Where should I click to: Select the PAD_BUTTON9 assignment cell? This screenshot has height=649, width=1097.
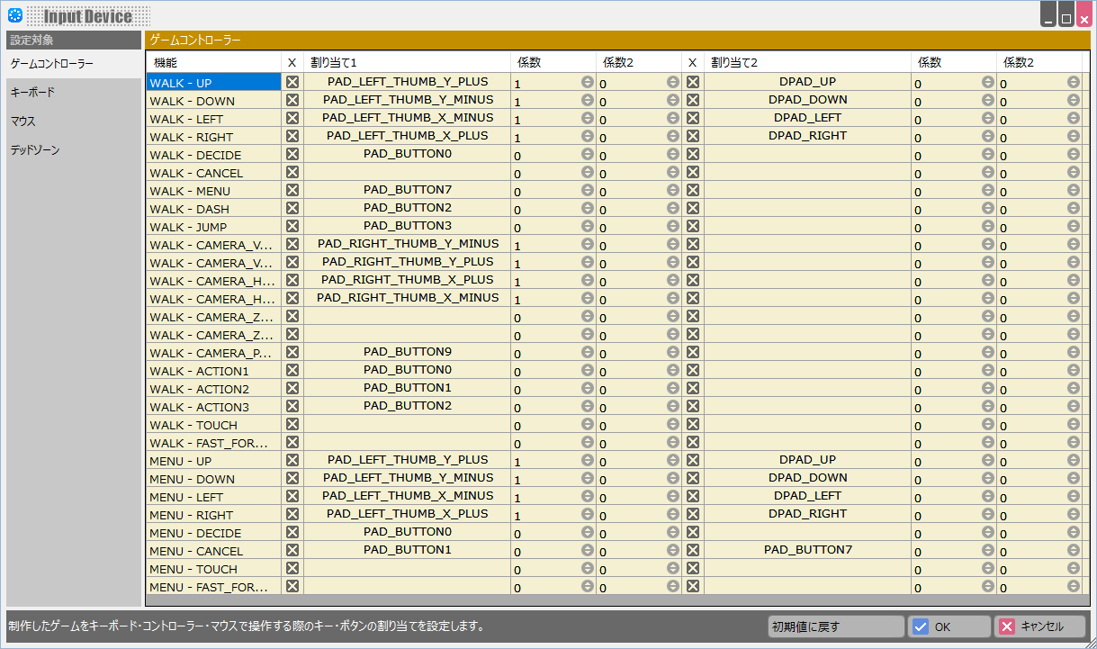click(x=408, y=352)
